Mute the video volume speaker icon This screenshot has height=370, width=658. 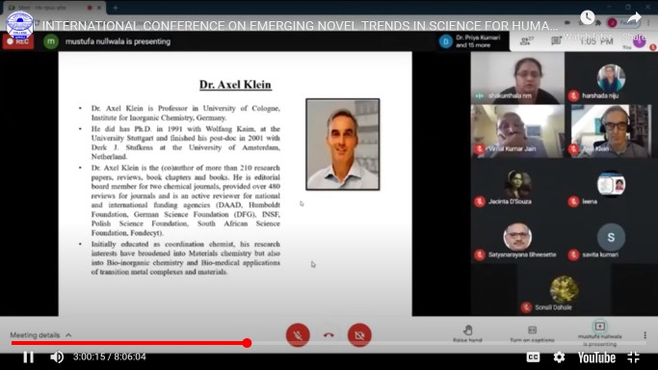tap(57, 357)
